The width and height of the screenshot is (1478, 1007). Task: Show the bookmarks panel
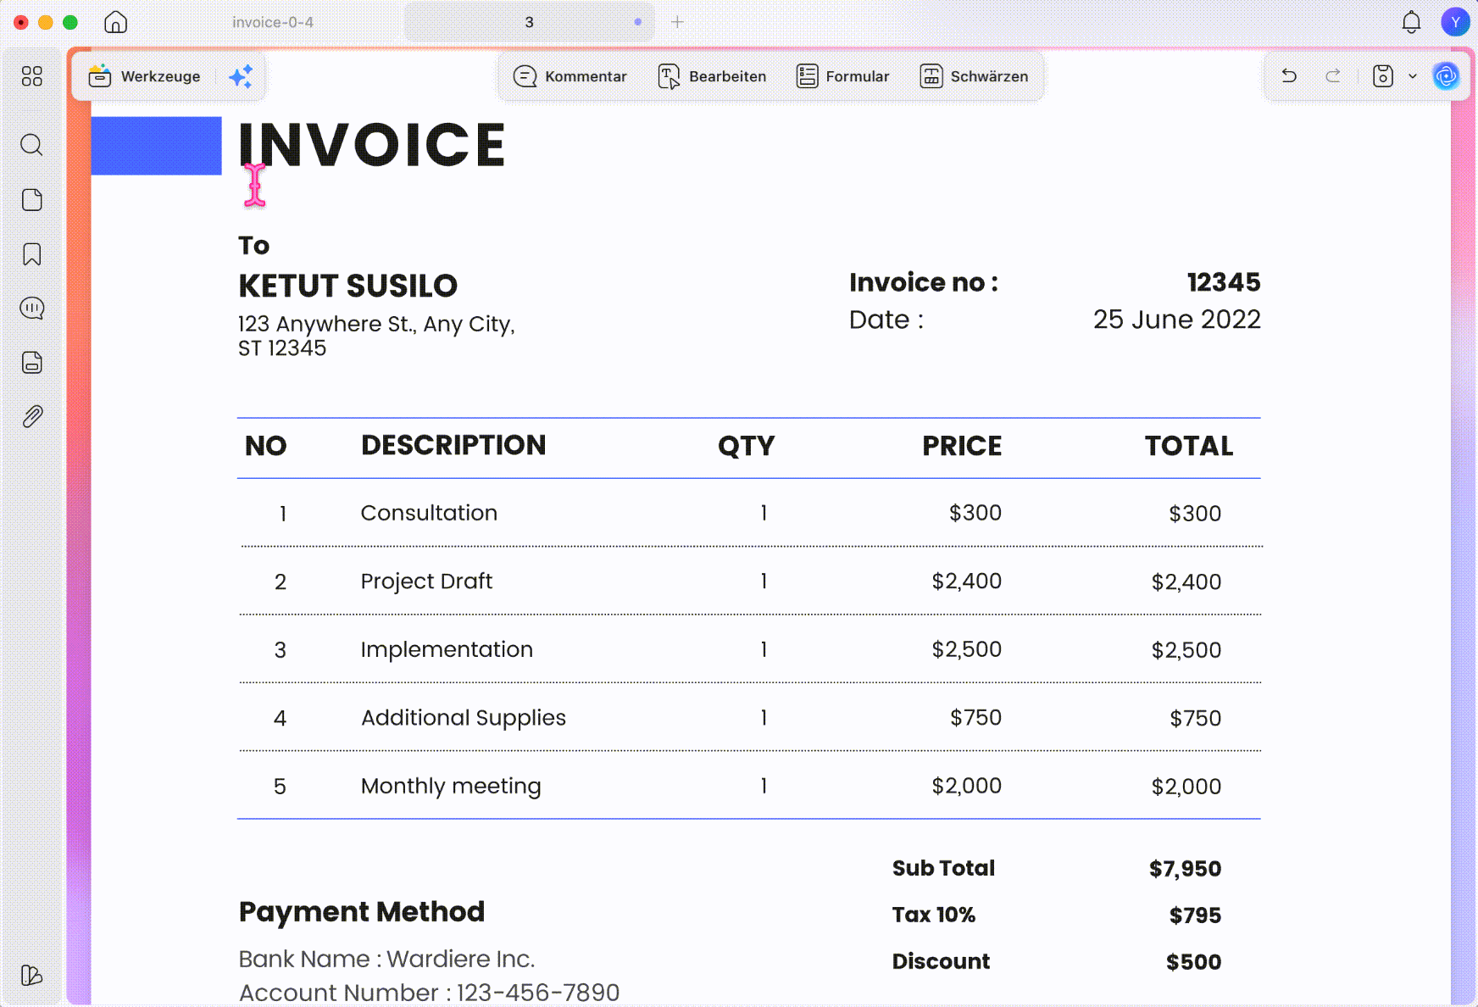coord(32,254)
